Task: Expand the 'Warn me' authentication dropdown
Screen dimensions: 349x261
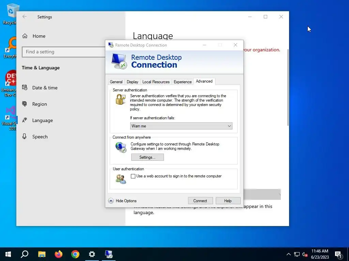Action: tap(181, 126)
